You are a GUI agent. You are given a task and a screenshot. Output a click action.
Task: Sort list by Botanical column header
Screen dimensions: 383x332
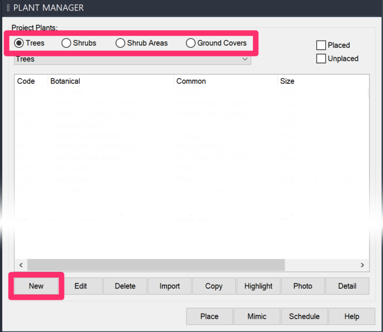coord(65,81)
